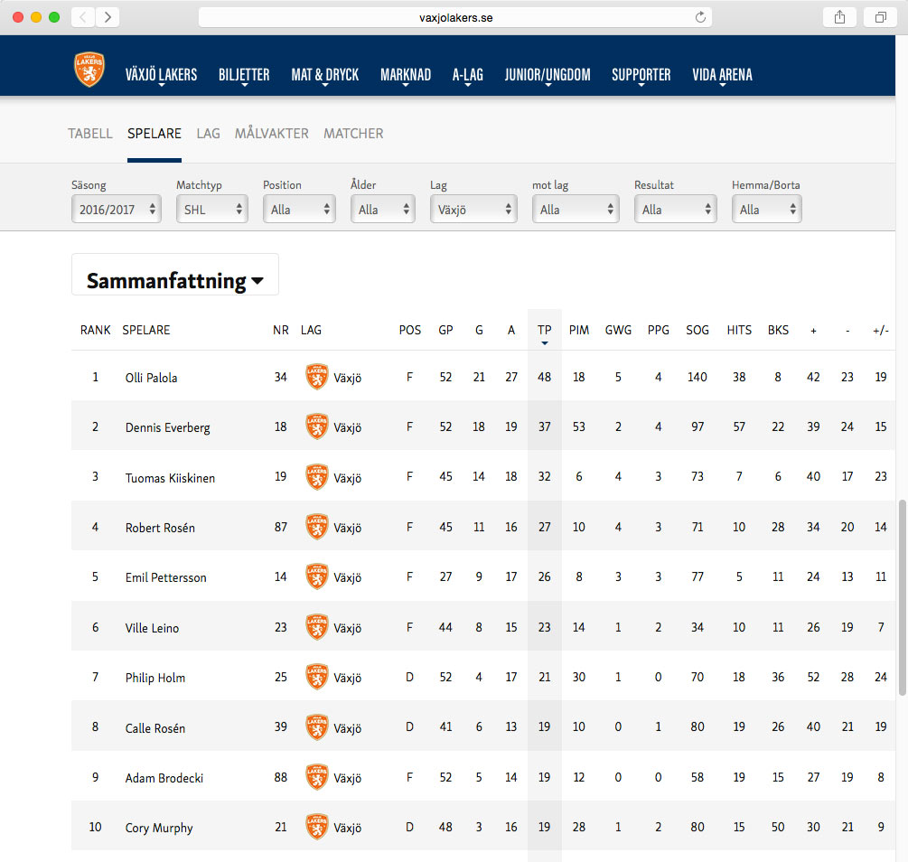Screen dimensions: 908x862
Task: Open the Säsong 2016/2017 dropdown
Action: pos(116,210)
